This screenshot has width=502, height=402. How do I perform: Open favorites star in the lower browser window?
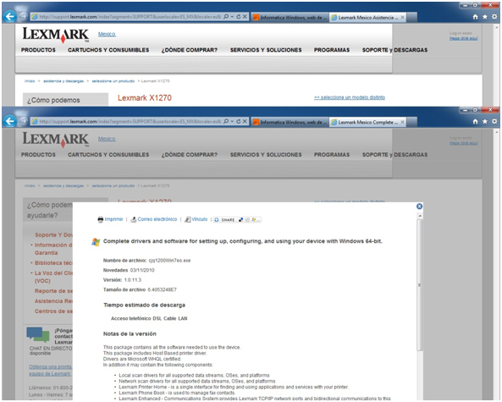click(x=485, y=122)
